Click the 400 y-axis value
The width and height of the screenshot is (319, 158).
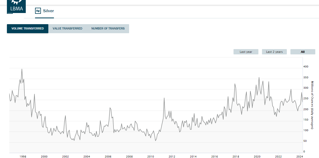click(x=306, y=67)
